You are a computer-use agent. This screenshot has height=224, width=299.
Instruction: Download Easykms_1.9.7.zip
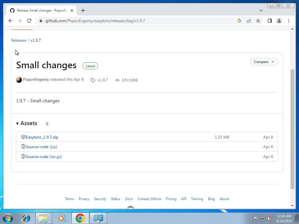point(42,137)
